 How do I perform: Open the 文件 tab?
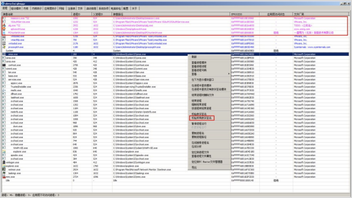coord(80,9)
